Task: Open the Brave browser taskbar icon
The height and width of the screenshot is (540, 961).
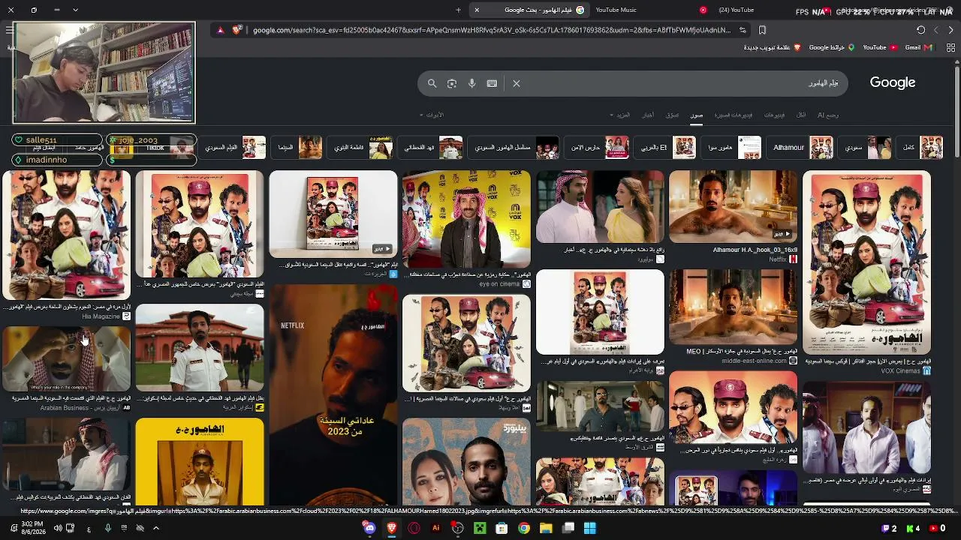Action: pos(391,528)
